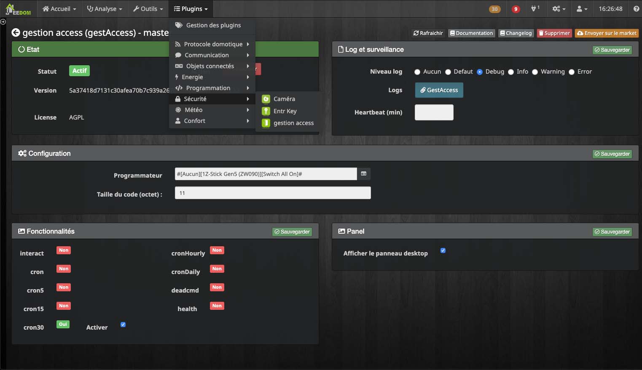
Task: Click the Jeedom logo icon
Action: (18, 9)
